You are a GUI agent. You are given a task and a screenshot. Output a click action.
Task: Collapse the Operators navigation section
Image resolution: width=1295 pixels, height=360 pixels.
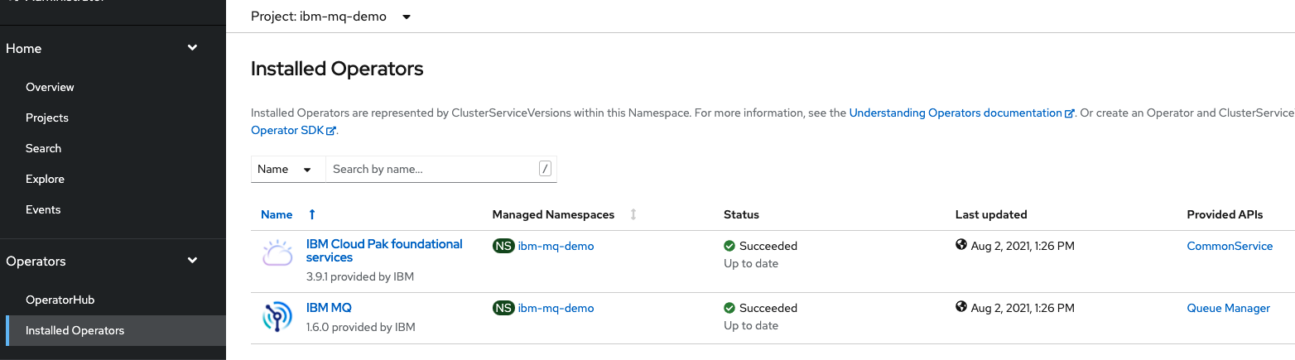pos(192,261)
